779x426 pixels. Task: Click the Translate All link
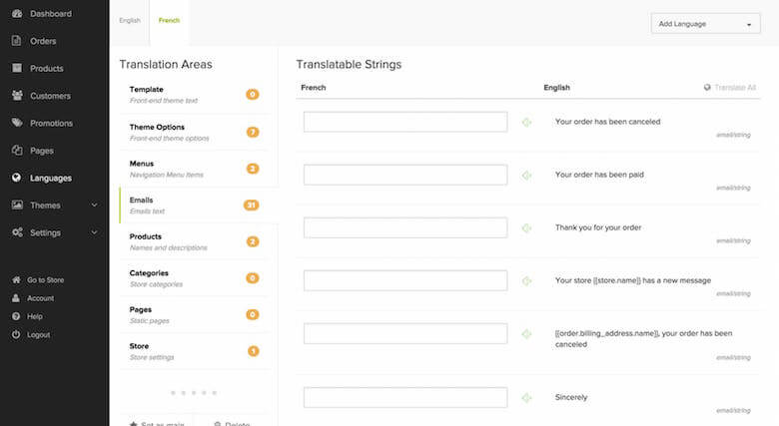tap(729, 88)
